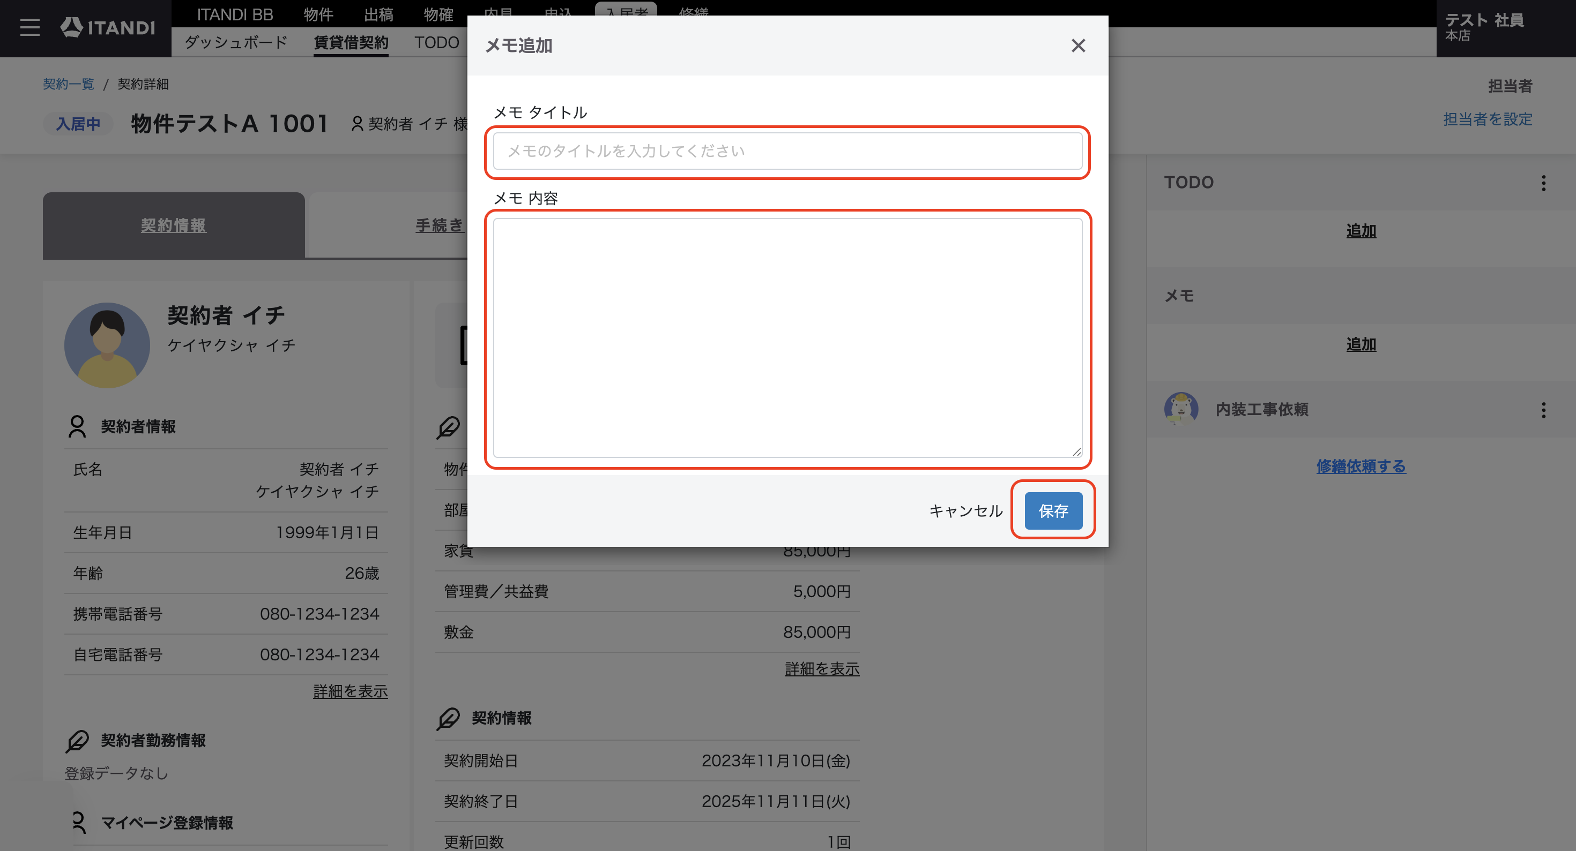The width and height of the screenshot is (1576, 851).
Task: Select the 賃貸借契約 tab
Action: [x=351, y=42]
